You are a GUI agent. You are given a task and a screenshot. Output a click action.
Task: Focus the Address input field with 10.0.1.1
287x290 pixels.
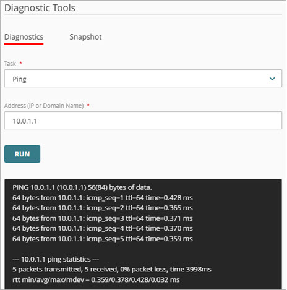click(x=143, y=121)
